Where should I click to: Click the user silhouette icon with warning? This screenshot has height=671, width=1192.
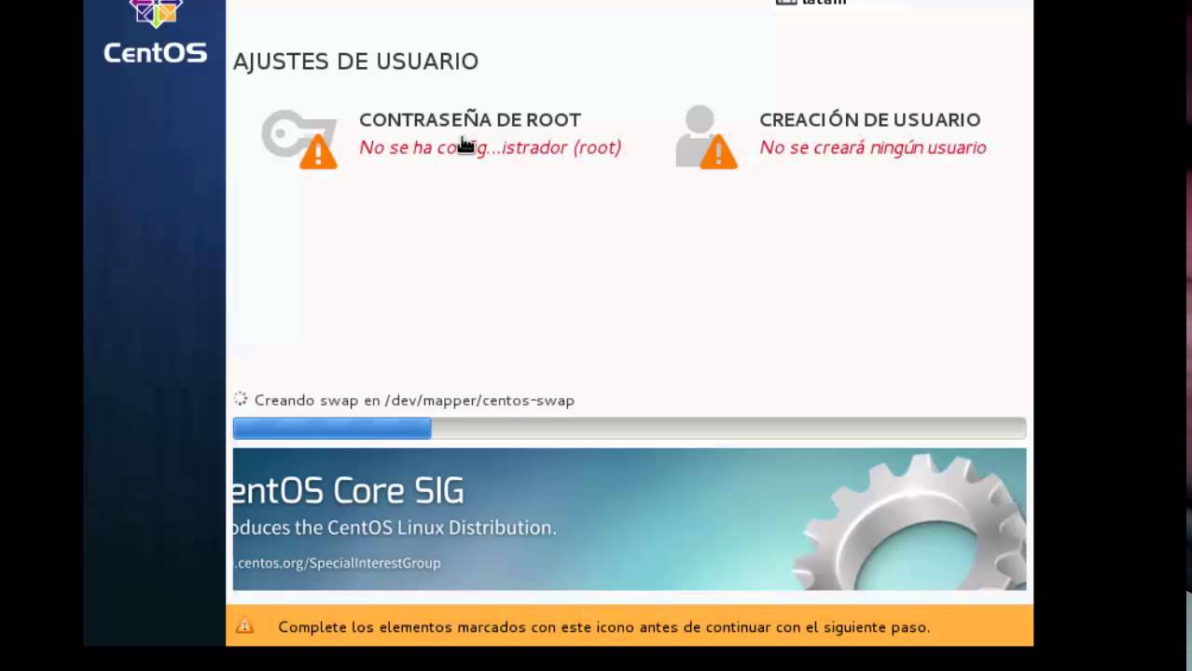706,138
